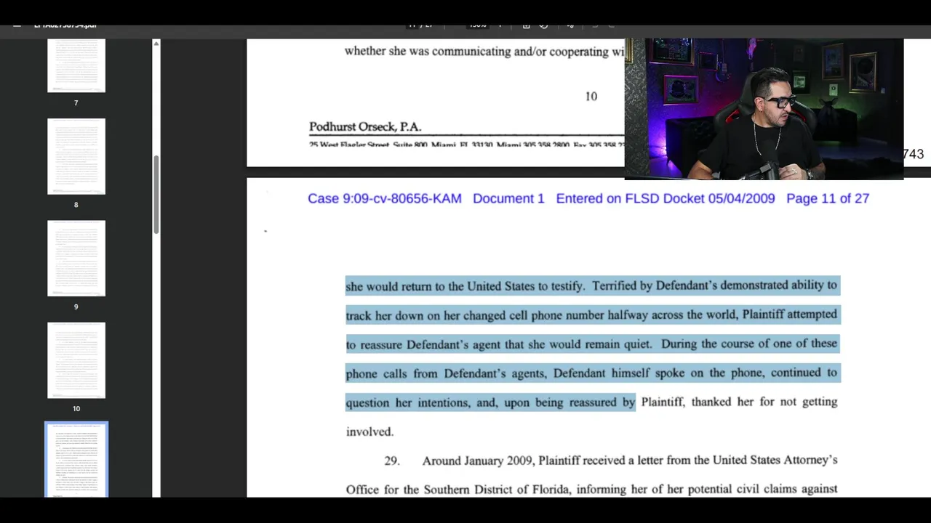The width and height of the screenshot is (931, 523).
Task: Click the thumbnail sidebar scrollbar handle
Action: click(x=156, y=194)
